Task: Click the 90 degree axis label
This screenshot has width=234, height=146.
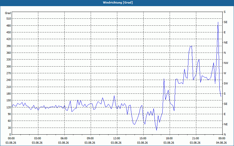Action: [10, 114]
